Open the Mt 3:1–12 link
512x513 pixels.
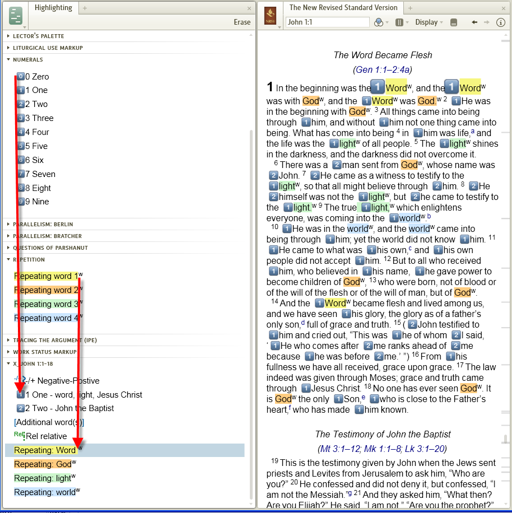(x=340, y=449)
